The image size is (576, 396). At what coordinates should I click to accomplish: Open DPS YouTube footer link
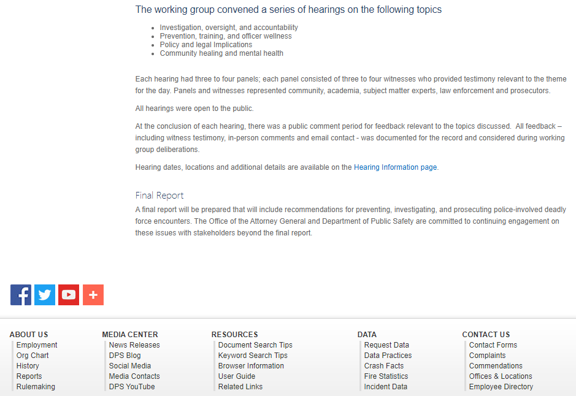pos(132,386)
